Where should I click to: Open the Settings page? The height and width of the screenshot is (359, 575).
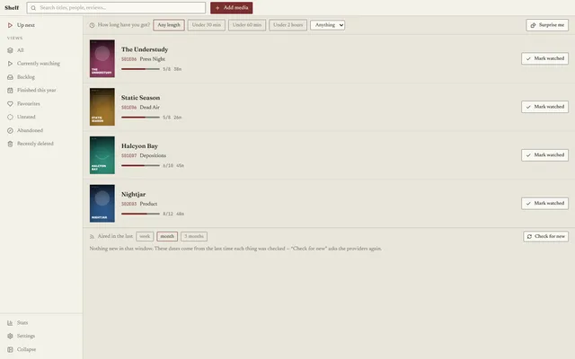(41, 336)
